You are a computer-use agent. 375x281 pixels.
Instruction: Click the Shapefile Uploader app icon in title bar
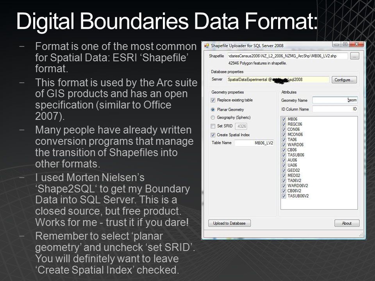pos(206,45)
